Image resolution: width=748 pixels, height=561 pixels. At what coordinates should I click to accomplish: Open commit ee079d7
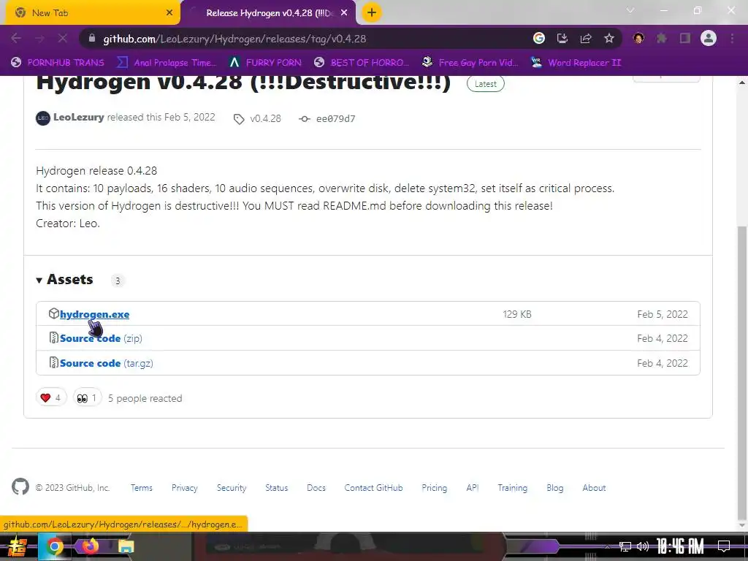coord(336,119)
